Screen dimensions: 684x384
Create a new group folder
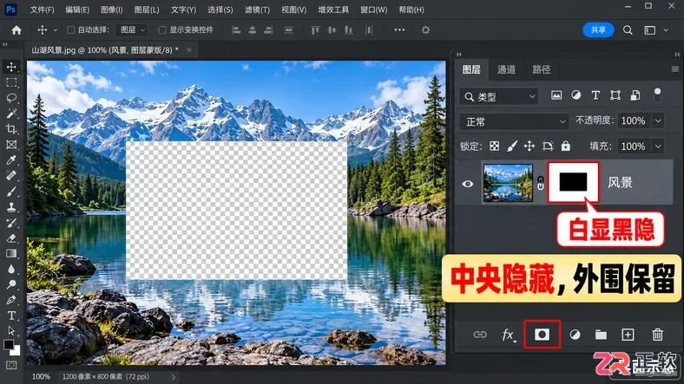[x=602, y=335]
